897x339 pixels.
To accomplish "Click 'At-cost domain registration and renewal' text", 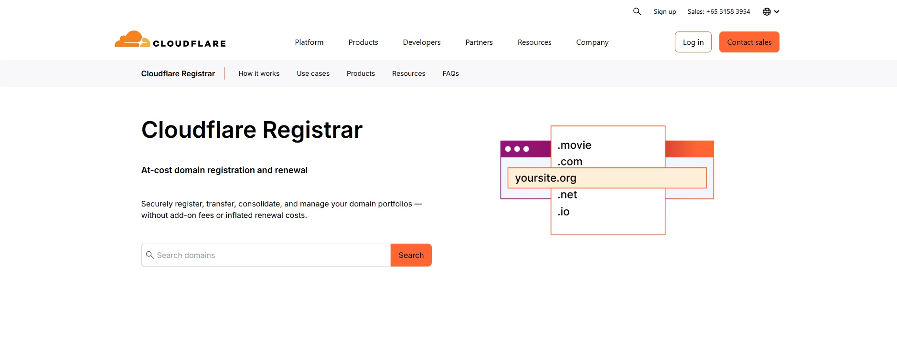I will tap(224, 170).
